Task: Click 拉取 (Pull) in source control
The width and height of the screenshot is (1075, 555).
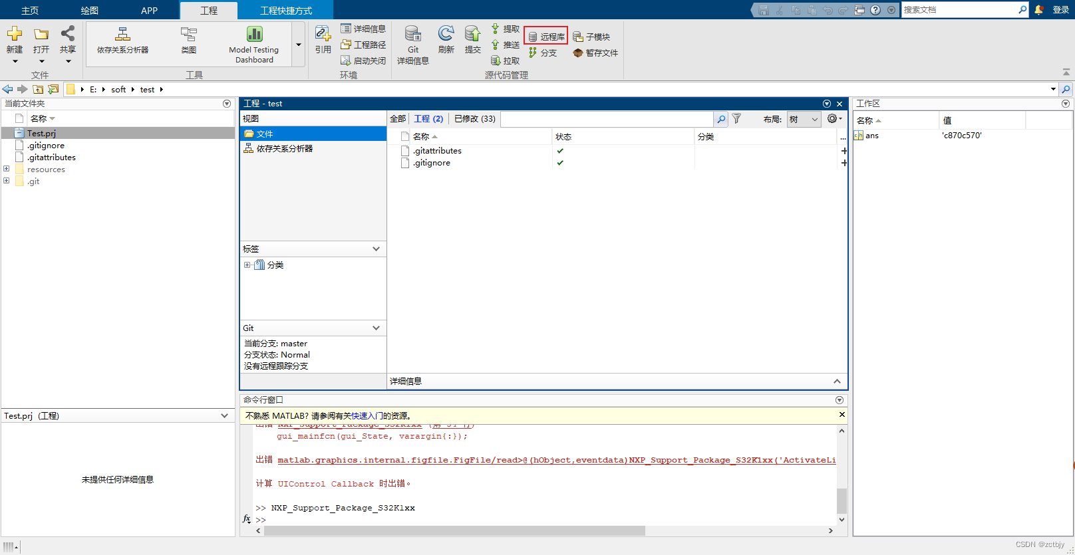Action: pyautogui.click(x=506, y=60)
